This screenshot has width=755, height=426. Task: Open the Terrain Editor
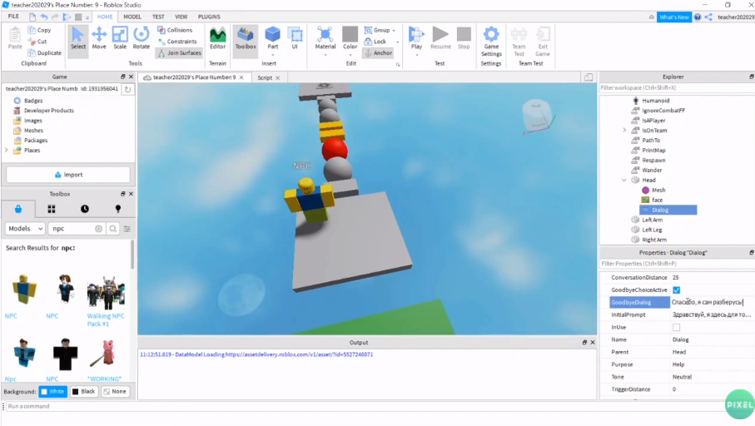point(217,38)
